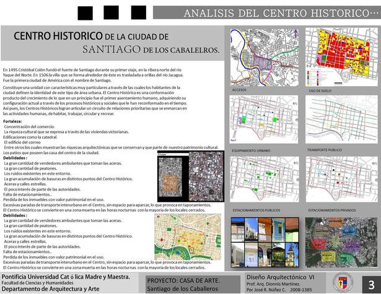Screen dimensions: 381x294
Task: Open the TRANSPORTE PUBLICO routes map
Action: (341, 119)
